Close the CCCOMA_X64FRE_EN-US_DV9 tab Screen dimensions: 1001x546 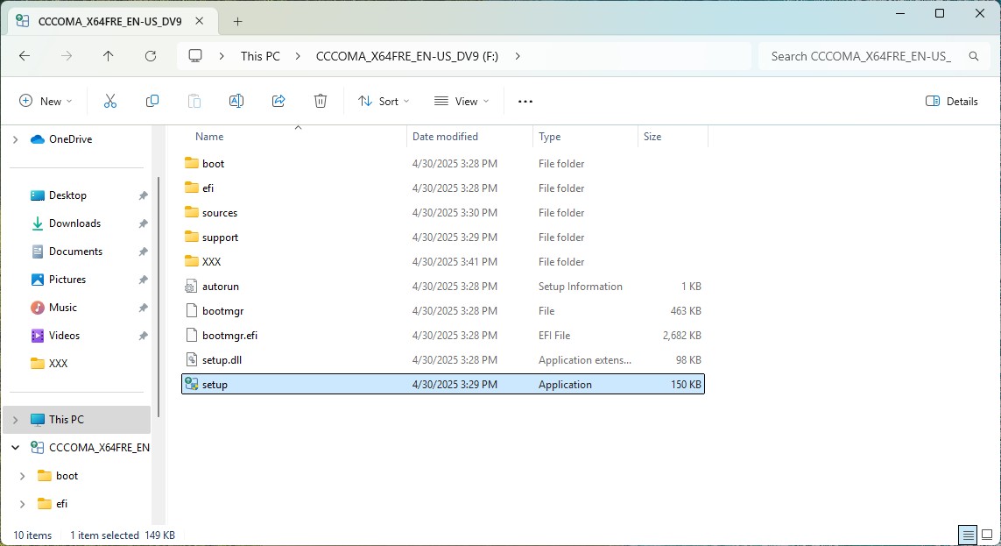point(199,21)
